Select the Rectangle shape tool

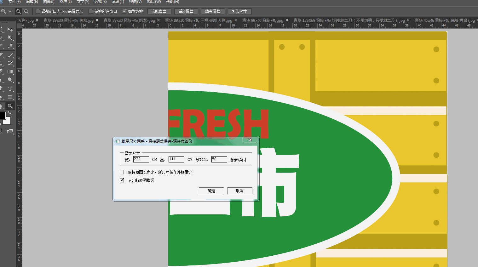tap(10, 97)
